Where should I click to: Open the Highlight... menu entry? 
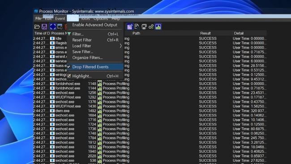pos(95,76)
